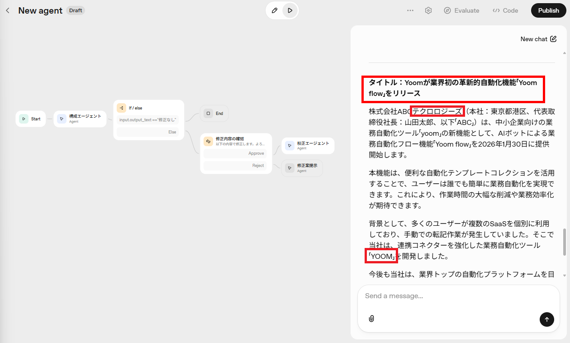Click the 修正案提示 node cursor icon
Image resolution: width=570 pixels, height=343 pixels.
tap(290, 168)
